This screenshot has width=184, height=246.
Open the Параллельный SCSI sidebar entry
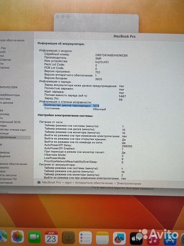click(x=10, y=122)
